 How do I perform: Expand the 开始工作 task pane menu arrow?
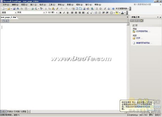[158, 17]
